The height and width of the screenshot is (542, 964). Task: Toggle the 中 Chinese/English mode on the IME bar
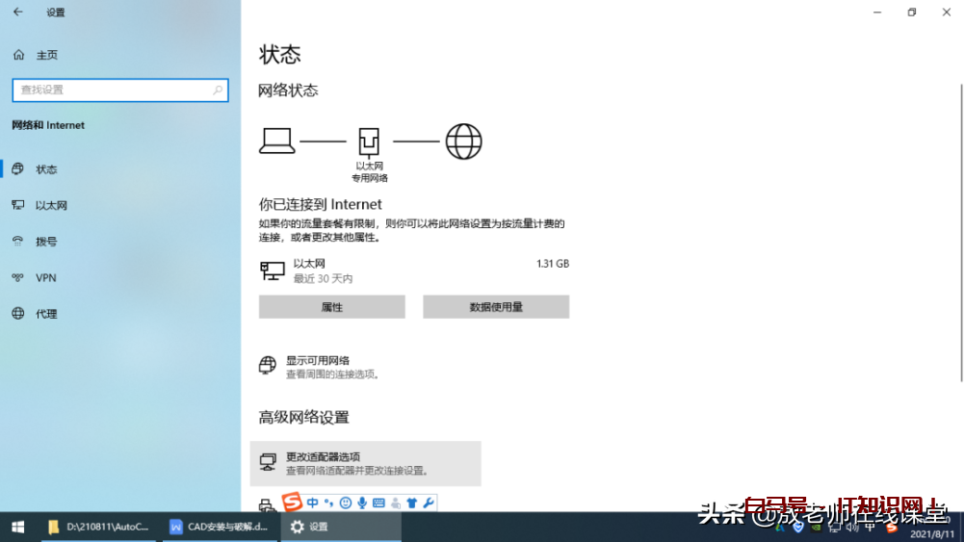[x=312, y=503]
